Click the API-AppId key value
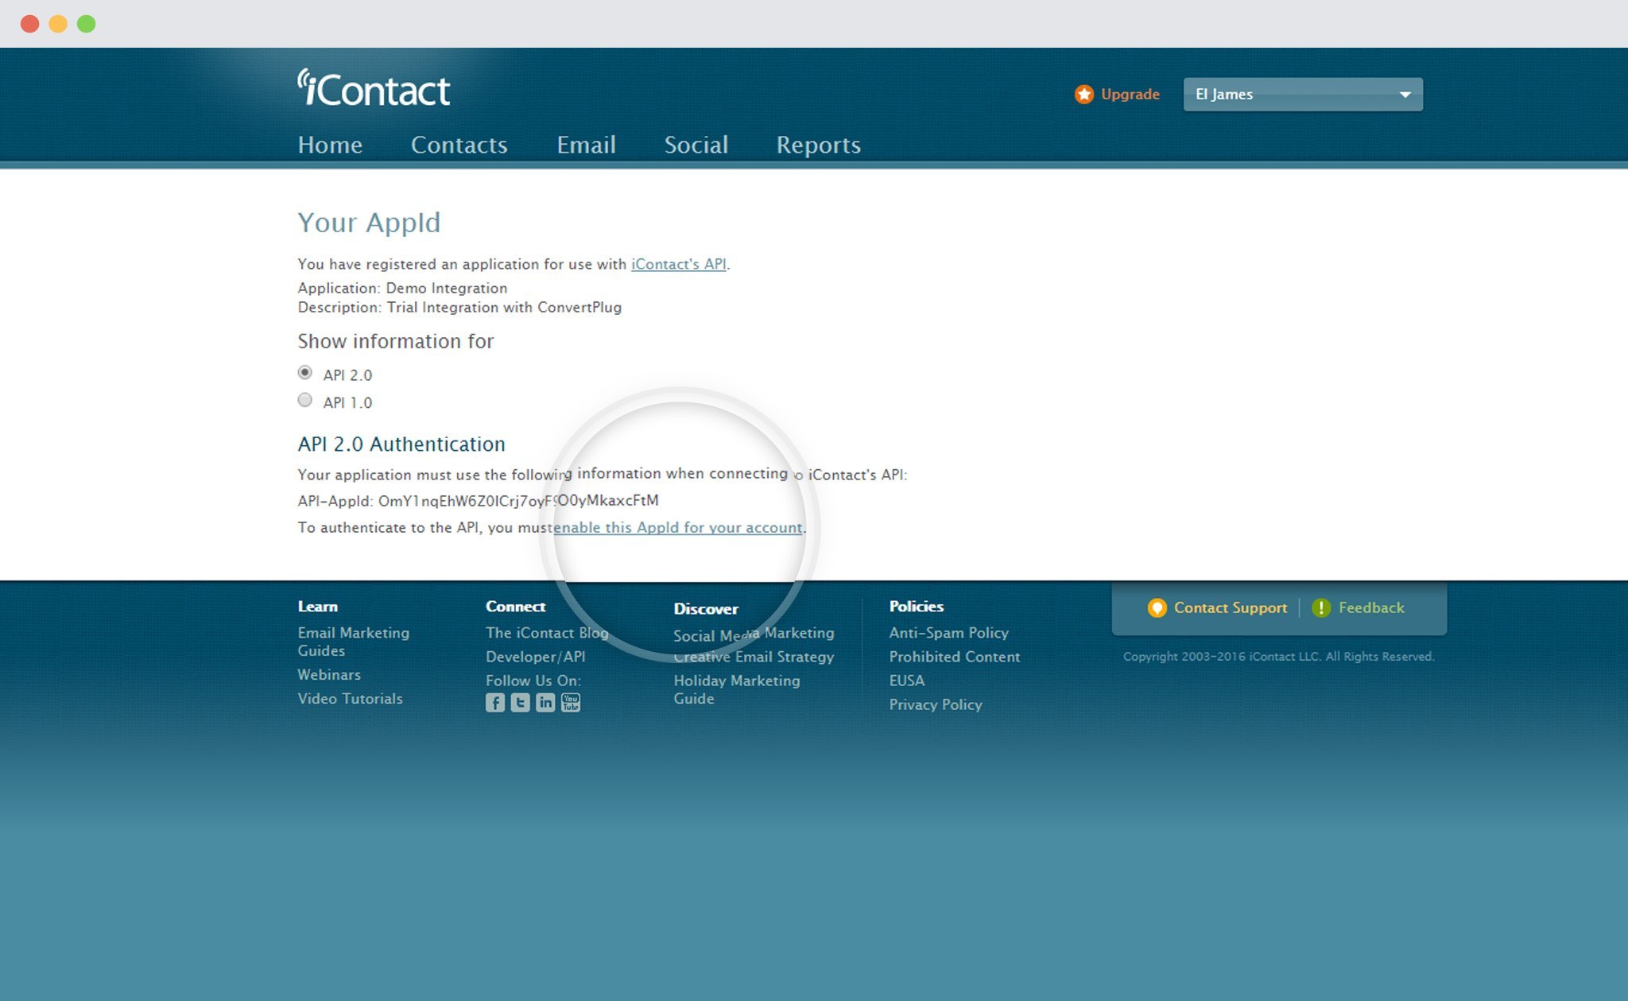The width and height of the screenshot is (1628, 1001). [518, 500]
